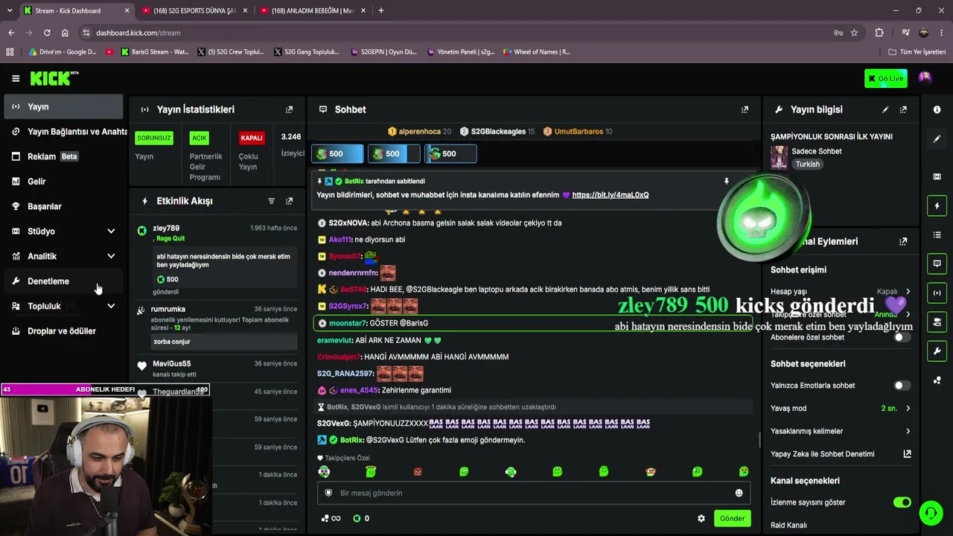Image resolution: width=953 pixels, height=536 pixels.
Task: Click the Turkish language tag
Action: [807, 165]
